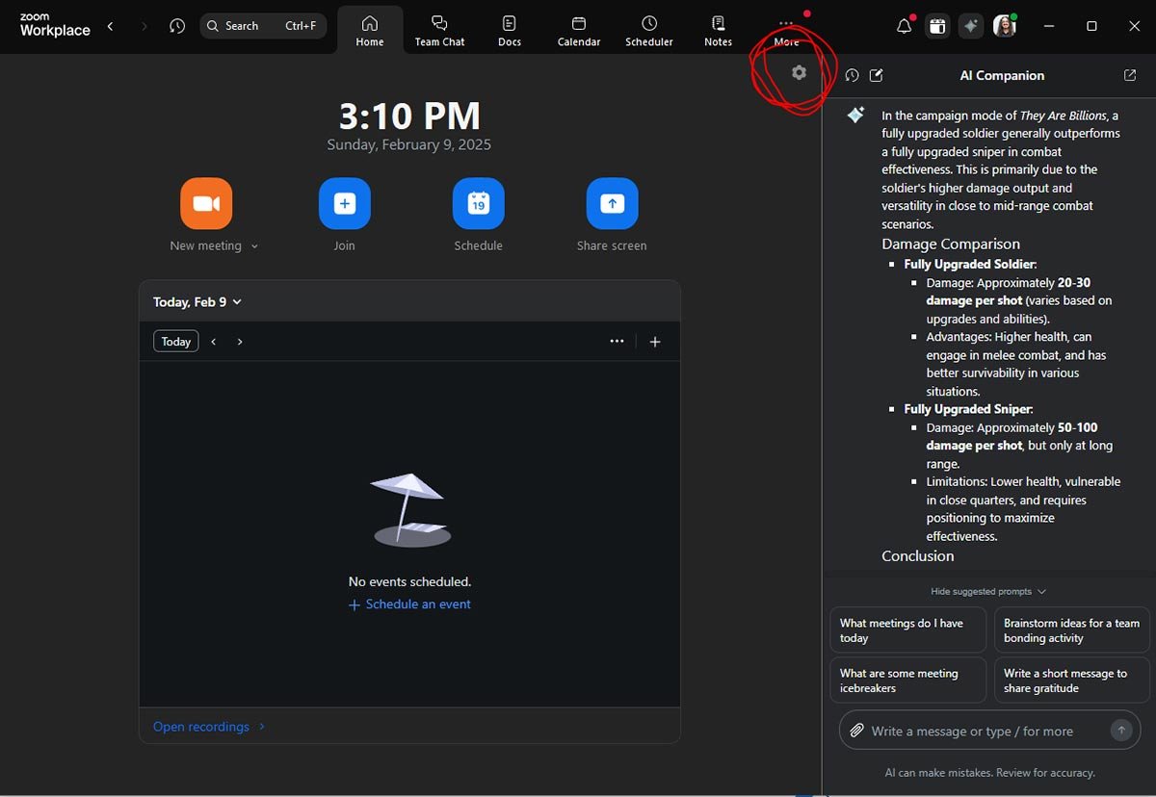Click the AI Companion response sparkle icon
Image resolution: width=1156 pixels, height=797 pixels.
[855, 116]
